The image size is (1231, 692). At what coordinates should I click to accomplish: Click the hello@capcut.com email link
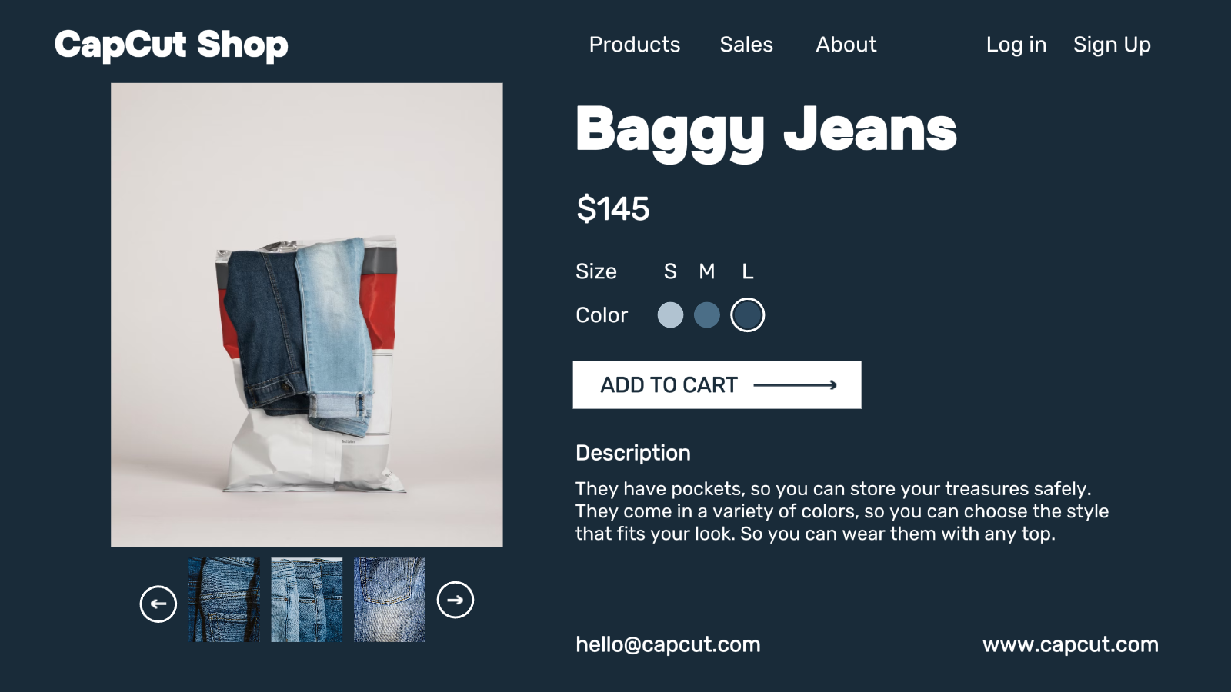pos(668,644)
